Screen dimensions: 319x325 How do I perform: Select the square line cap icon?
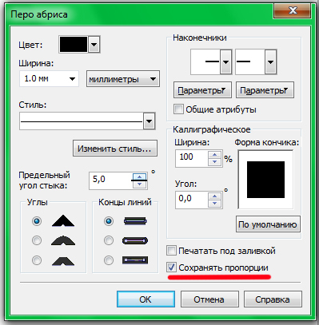point(135,221)
